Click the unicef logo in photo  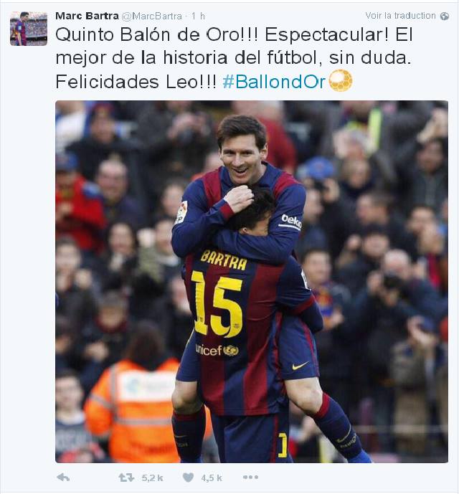coord(217,350)
